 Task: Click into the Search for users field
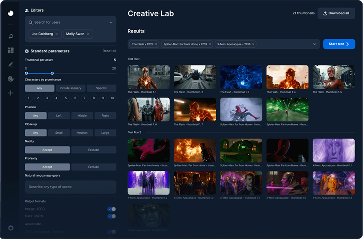(70, 23)
